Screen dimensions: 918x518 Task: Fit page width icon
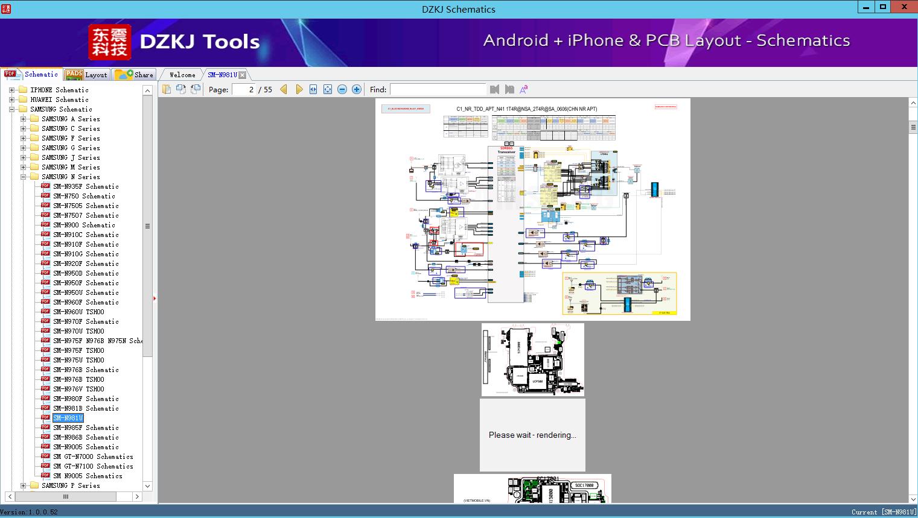[313, 89]
